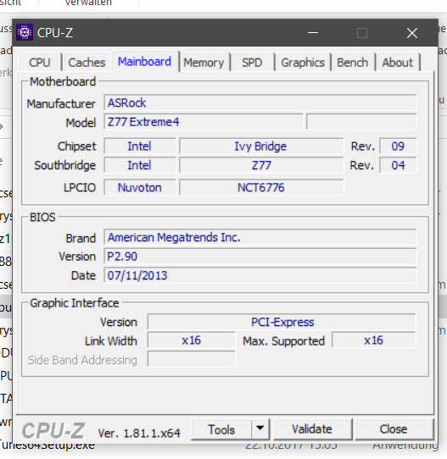Expand the Tools dropdown arrow
This screenshot has width=447, height=459.
point(260,429)
